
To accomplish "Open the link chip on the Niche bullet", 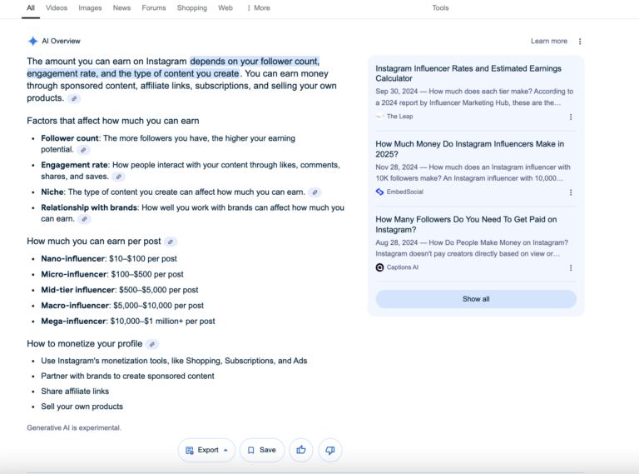I will [315, 192].
